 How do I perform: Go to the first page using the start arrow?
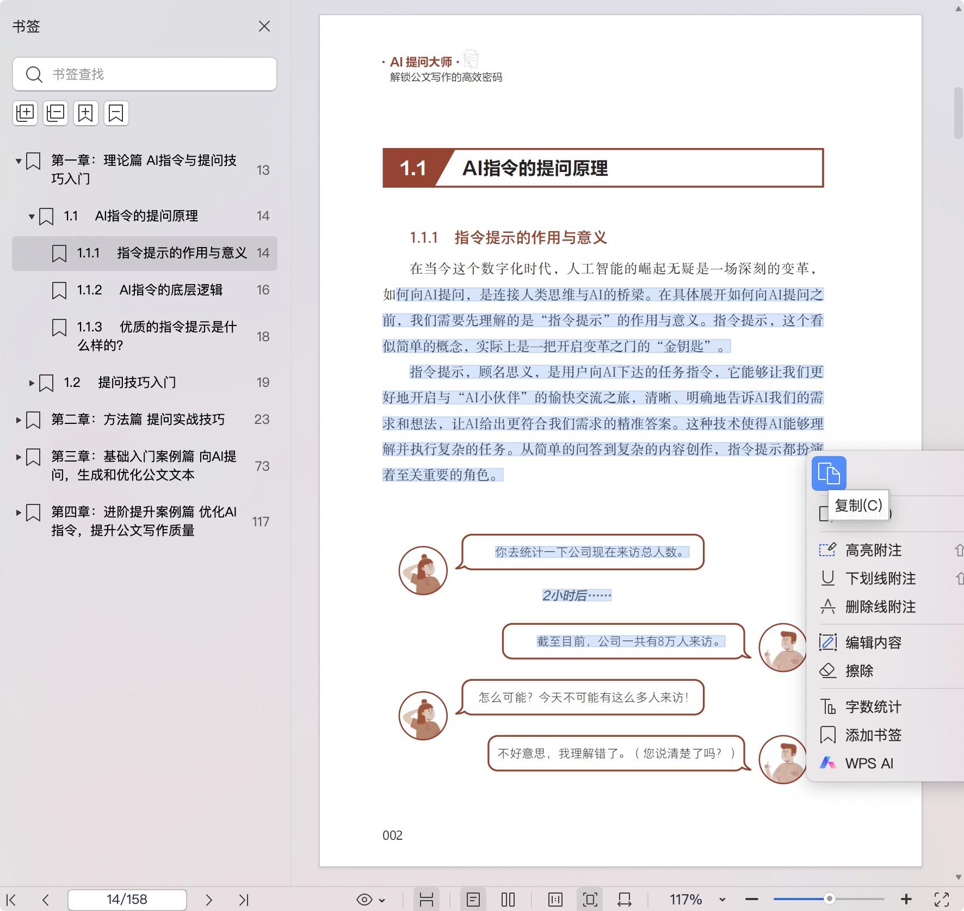(11, 900)
